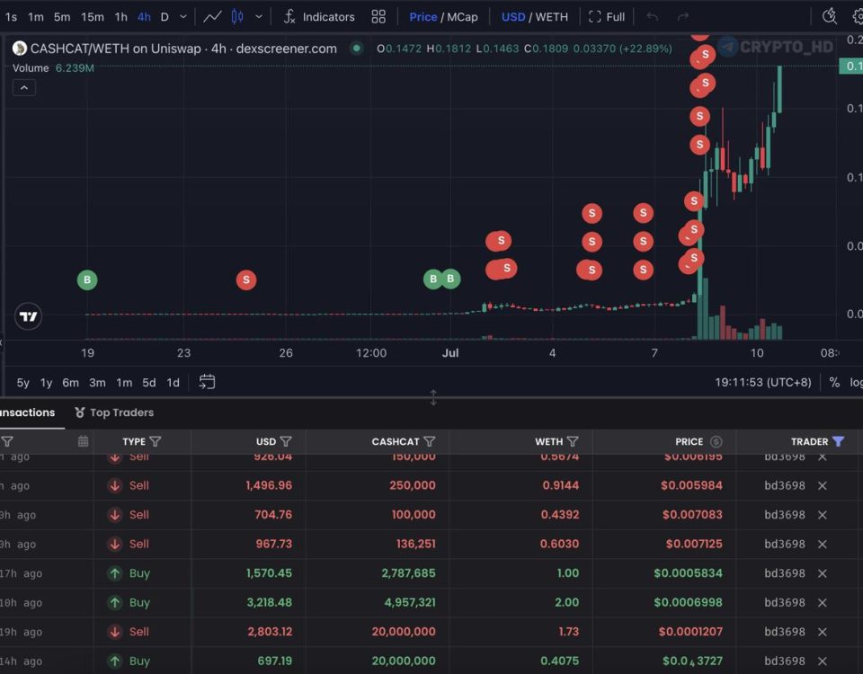Click the TradingView logo on chart

(x=28, y=316)
